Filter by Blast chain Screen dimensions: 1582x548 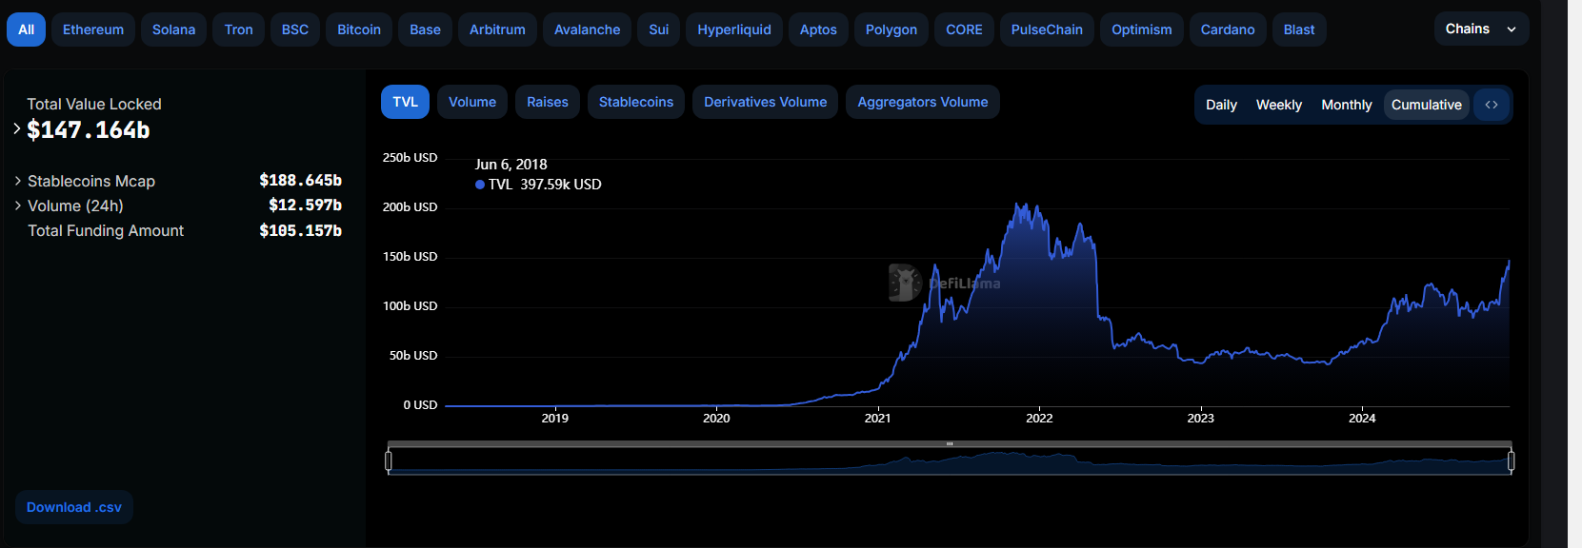coord(1299,29)
